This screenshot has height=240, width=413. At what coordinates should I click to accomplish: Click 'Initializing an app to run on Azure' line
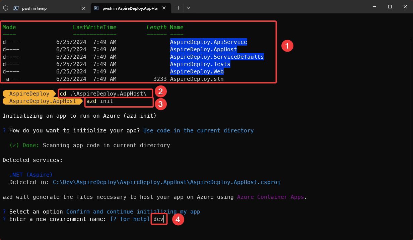pyautogui.click(x=80, y=116)
